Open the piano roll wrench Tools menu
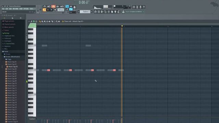Viewport: 219px width, 123px height. [x=31, y=21]
